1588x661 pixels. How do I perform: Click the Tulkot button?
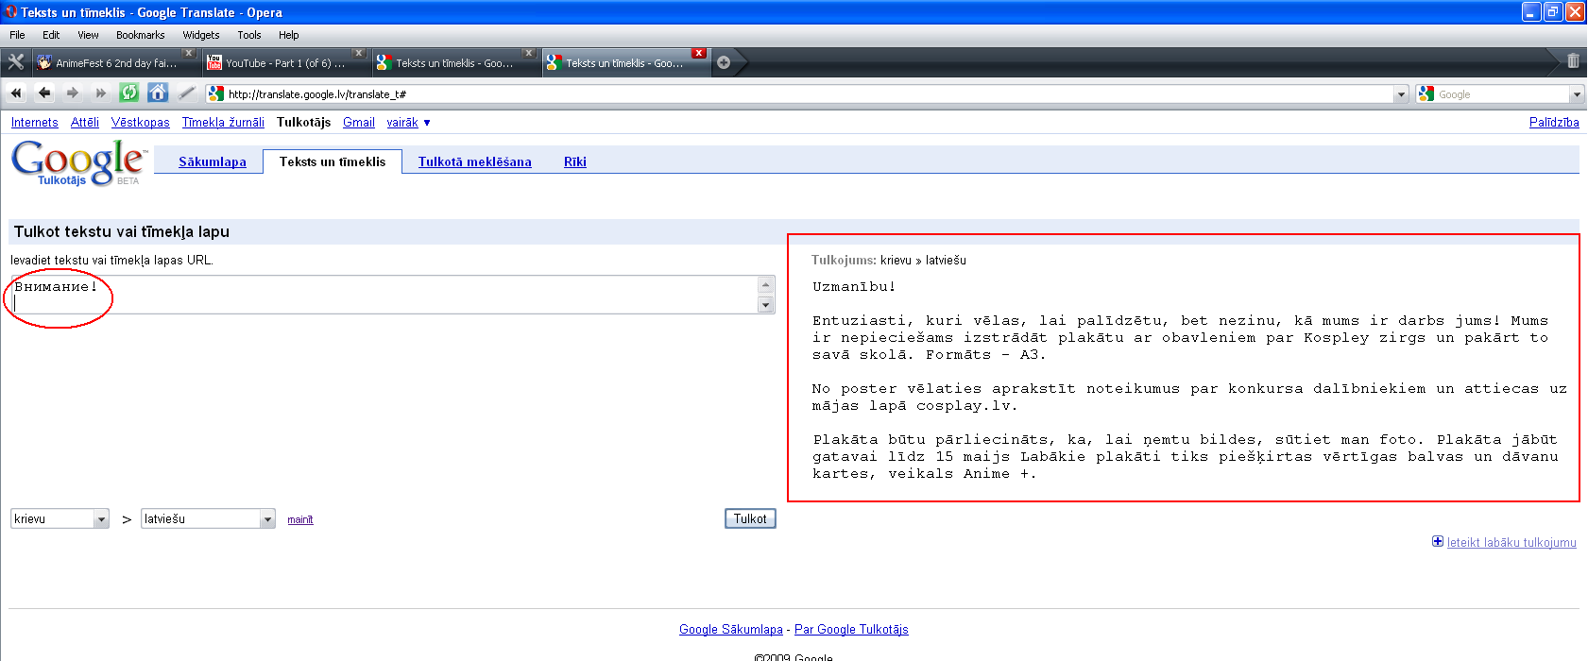[x=750, y=518]
